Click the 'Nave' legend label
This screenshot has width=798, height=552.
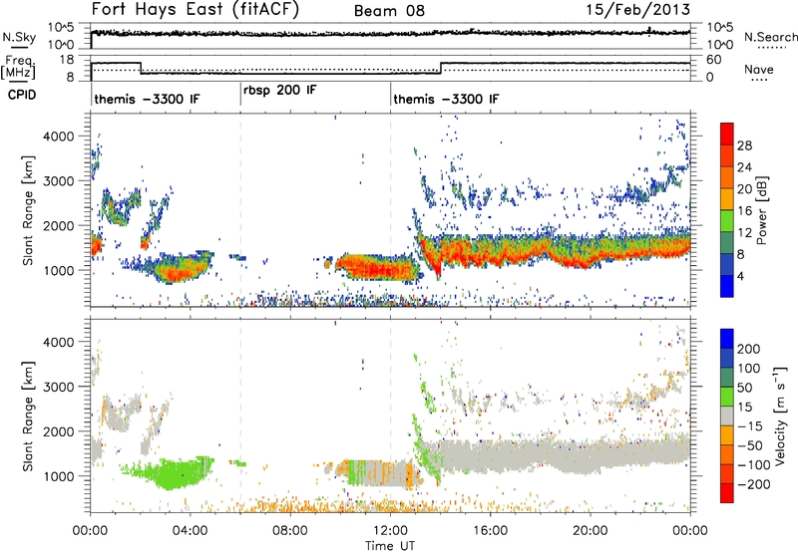click(x=758, y=69)
